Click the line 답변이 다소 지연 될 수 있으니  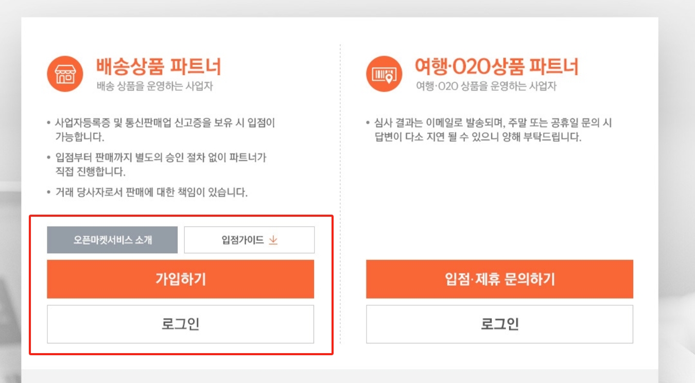478,137
